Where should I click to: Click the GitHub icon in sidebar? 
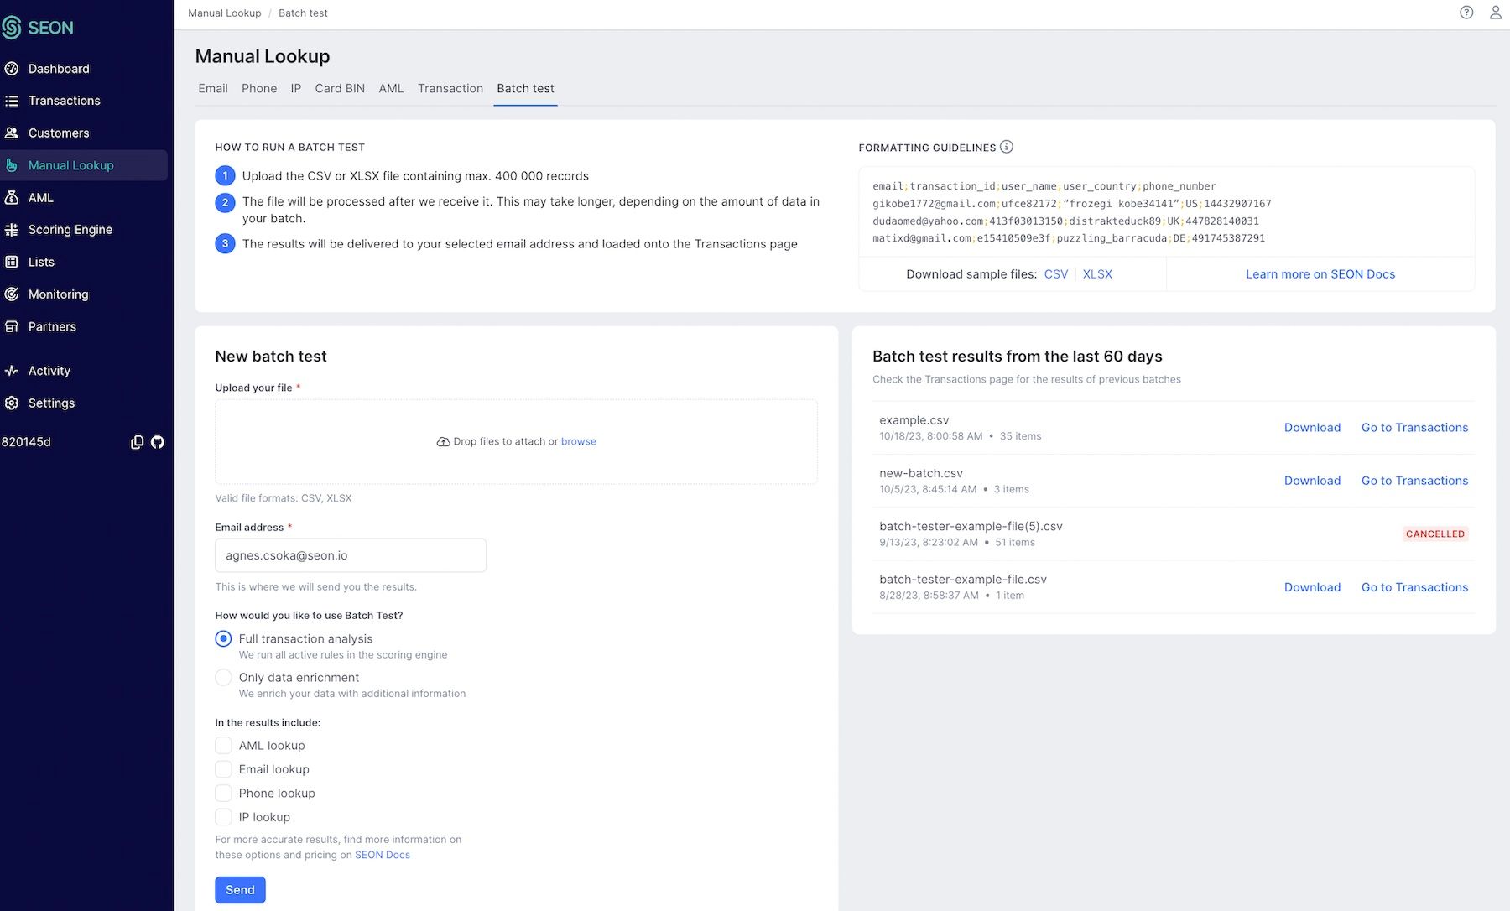tap(158, 442)
